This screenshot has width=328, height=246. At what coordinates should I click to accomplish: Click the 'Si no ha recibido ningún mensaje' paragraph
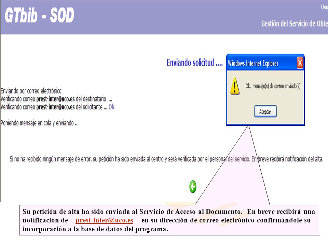point(166,159)
